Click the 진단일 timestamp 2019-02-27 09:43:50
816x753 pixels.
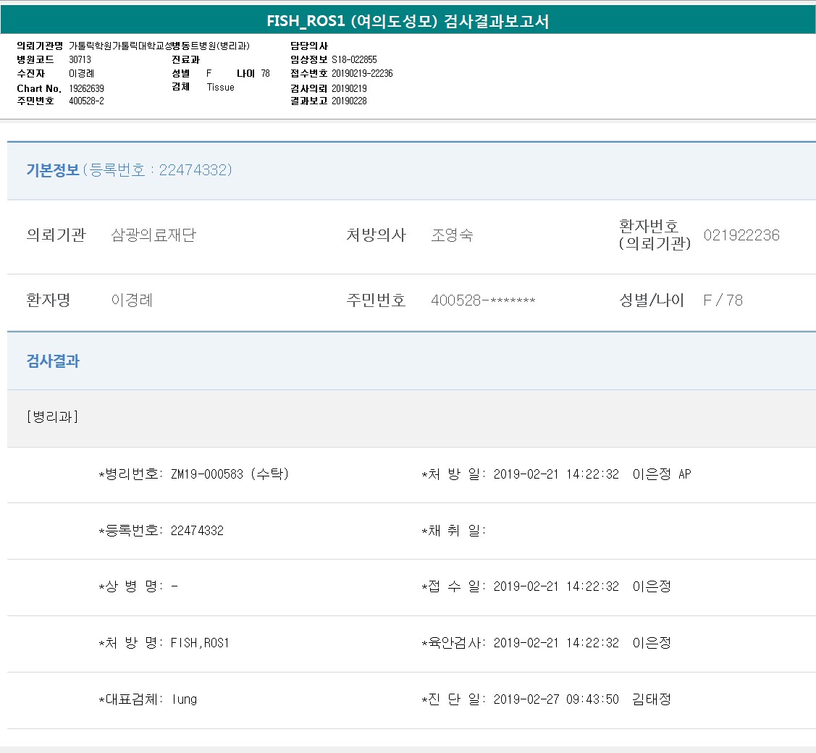[556, 699]
